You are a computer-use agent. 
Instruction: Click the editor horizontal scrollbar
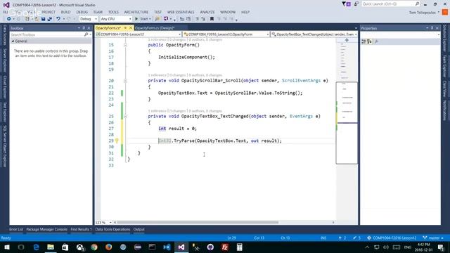coord(198,222)
